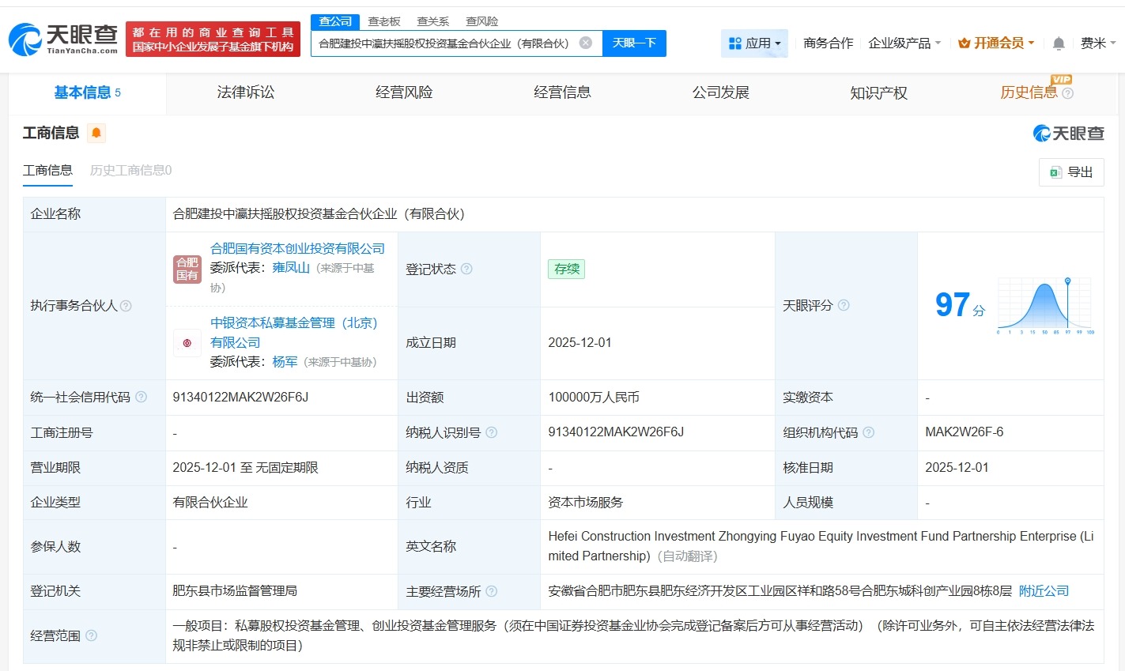Click the score marker on the 97分 rating chart
Image resolution: width=1125 pixels, height=671 pixels.
pyautogui.click(x=1069, y=280)
